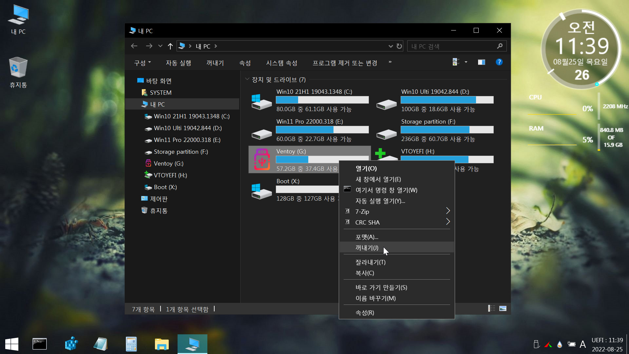Click the C: drive usage bar

pyautogui.click(x=322, y=100)
